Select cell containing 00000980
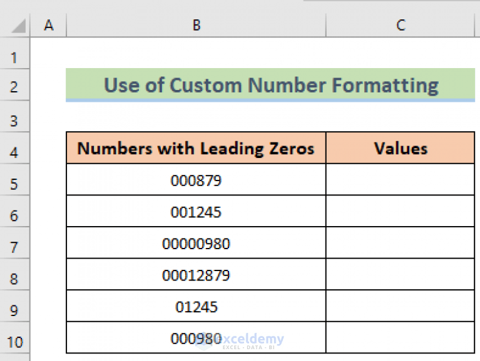This screenshot has height=361, width=480. [197, 243]
